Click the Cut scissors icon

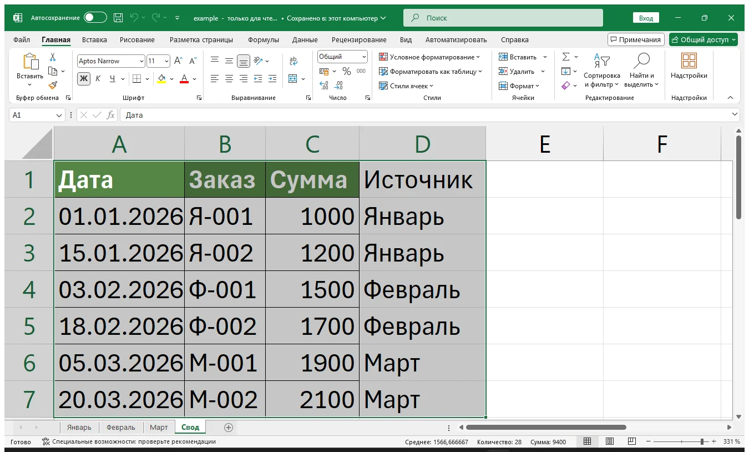53,57
